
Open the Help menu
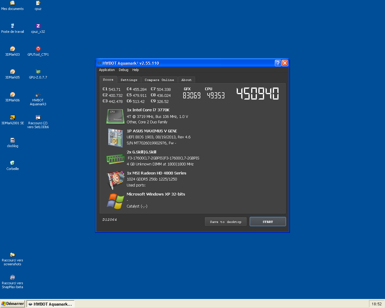coord(135,70)
